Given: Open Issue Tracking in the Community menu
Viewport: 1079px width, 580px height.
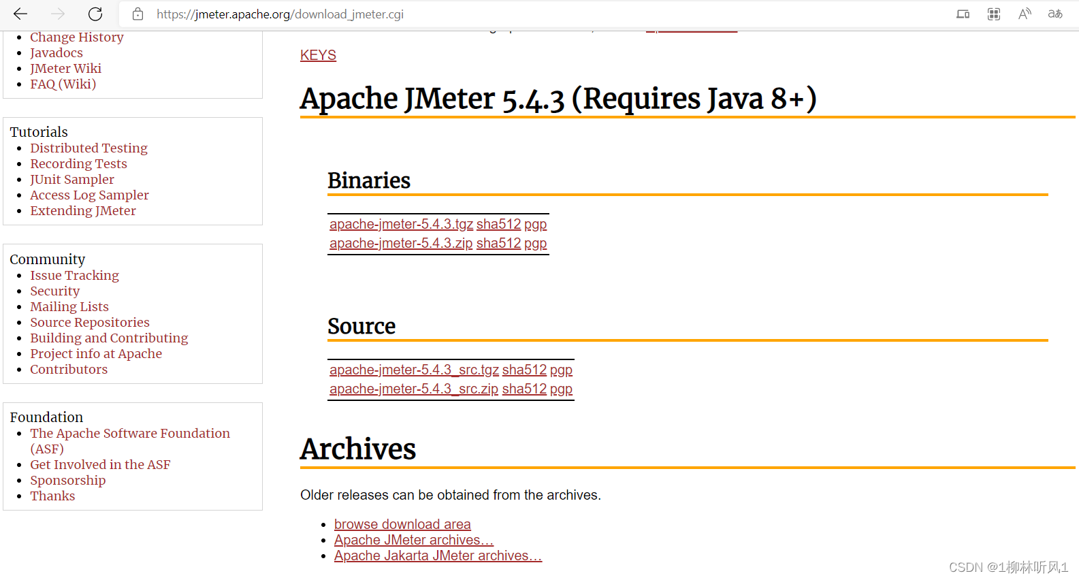Looking at the screenshot, I should coord(74,276).
